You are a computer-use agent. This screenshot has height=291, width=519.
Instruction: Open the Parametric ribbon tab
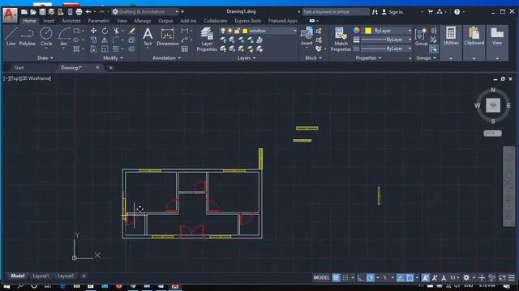click(x=99, y=21)
